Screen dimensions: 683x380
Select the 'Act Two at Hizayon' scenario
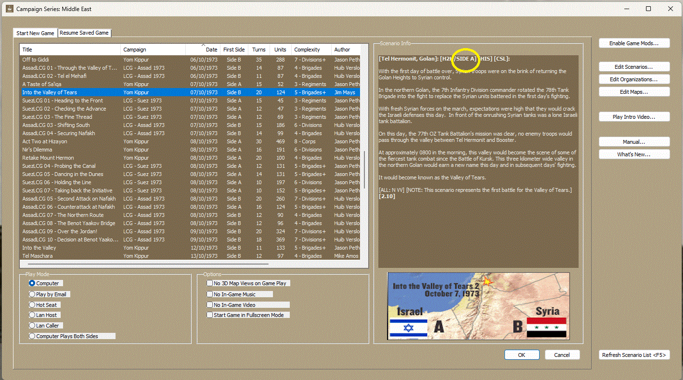190,141
